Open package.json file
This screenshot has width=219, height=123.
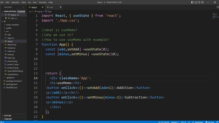[12, 84]
